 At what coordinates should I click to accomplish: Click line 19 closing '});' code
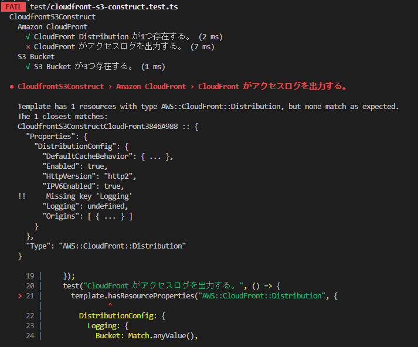[x=69, y=276]
